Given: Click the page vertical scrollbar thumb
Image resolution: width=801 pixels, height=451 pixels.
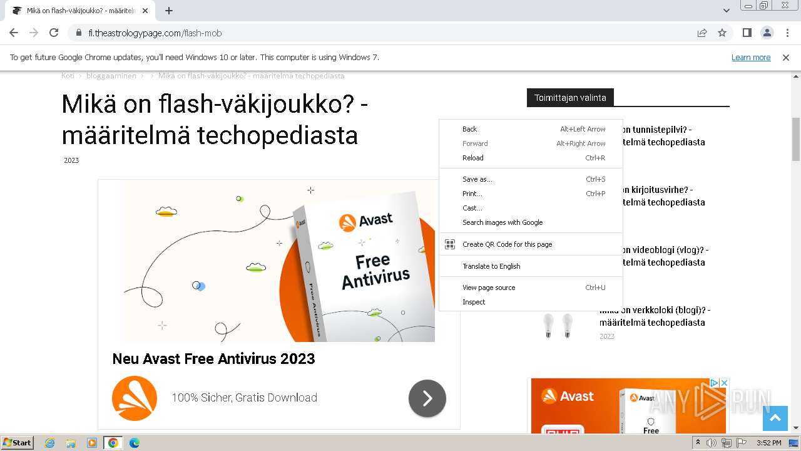Looking at the screenshot, I should tap(796, 139).
